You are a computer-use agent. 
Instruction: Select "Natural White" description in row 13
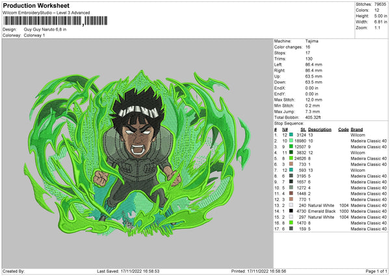(321, 206)
